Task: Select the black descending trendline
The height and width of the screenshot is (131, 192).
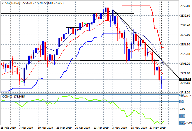Action: click(146, 43)
